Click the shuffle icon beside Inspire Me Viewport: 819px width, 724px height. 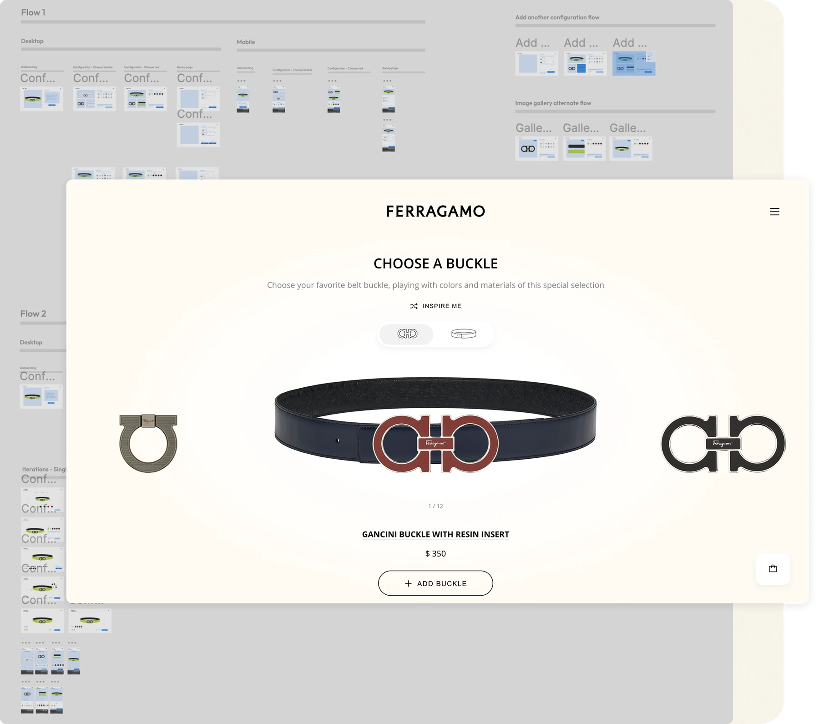tap(414, 306)
